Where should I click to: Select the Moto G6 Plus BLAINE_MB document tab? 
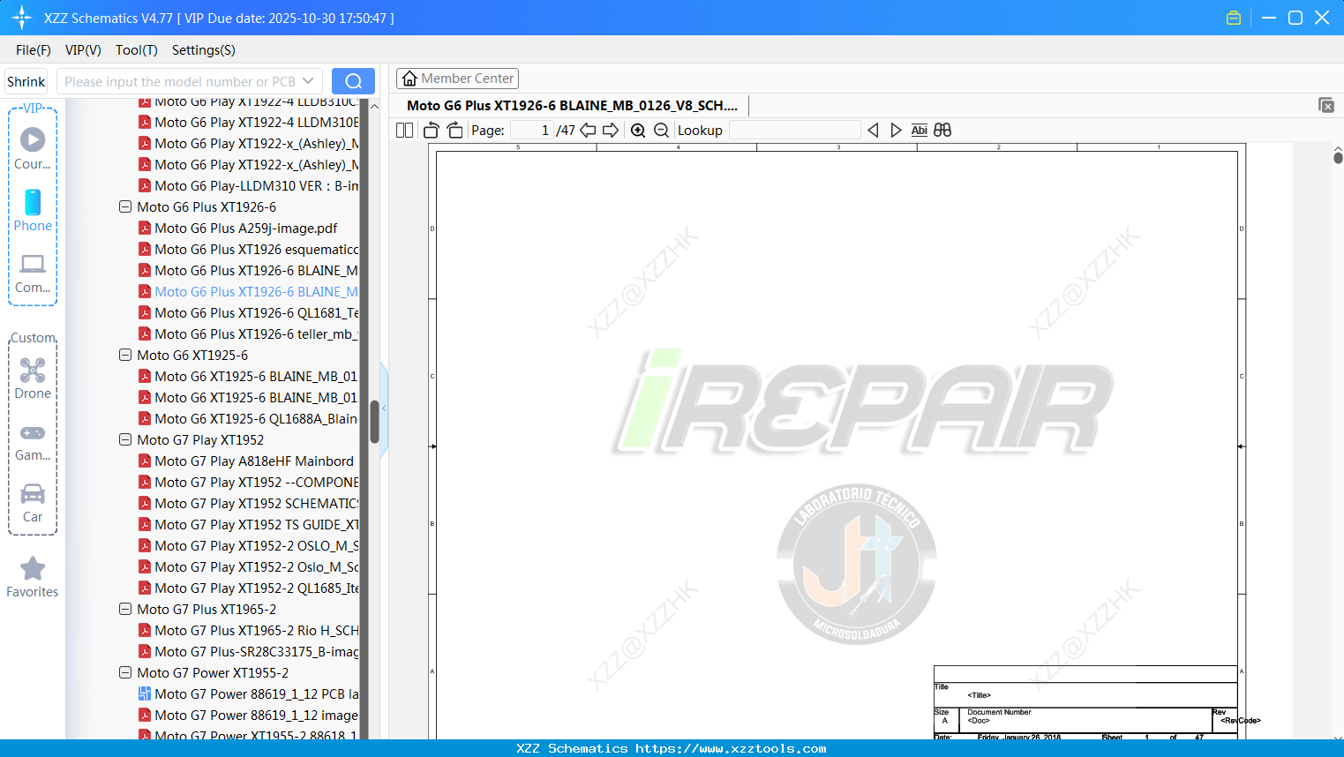(x=572, y=105)
